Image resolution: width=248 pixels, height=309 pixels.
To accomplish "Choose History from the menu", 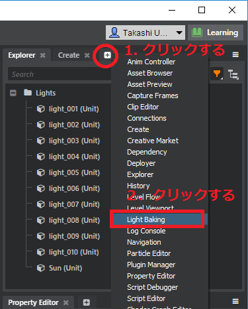I will click(138, 186).
